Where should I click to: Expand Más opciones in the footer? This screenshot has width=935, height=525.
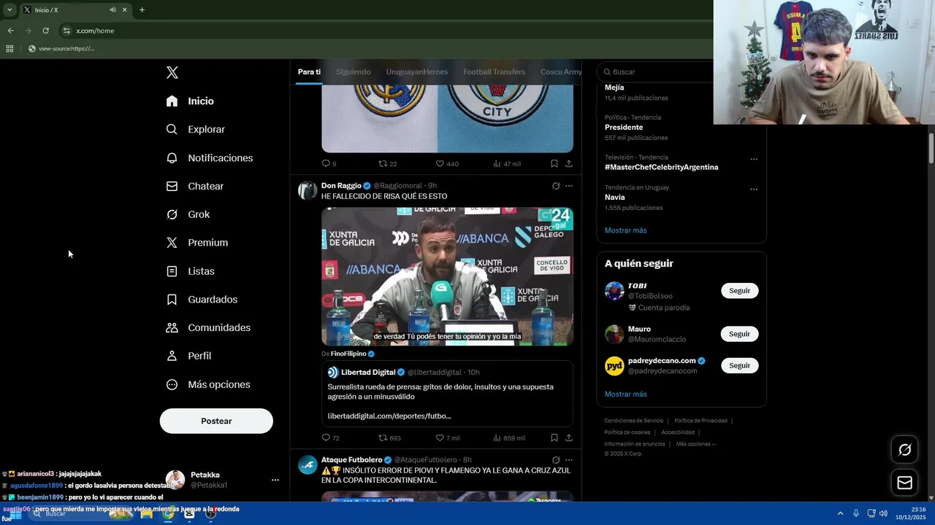[696, 444]
